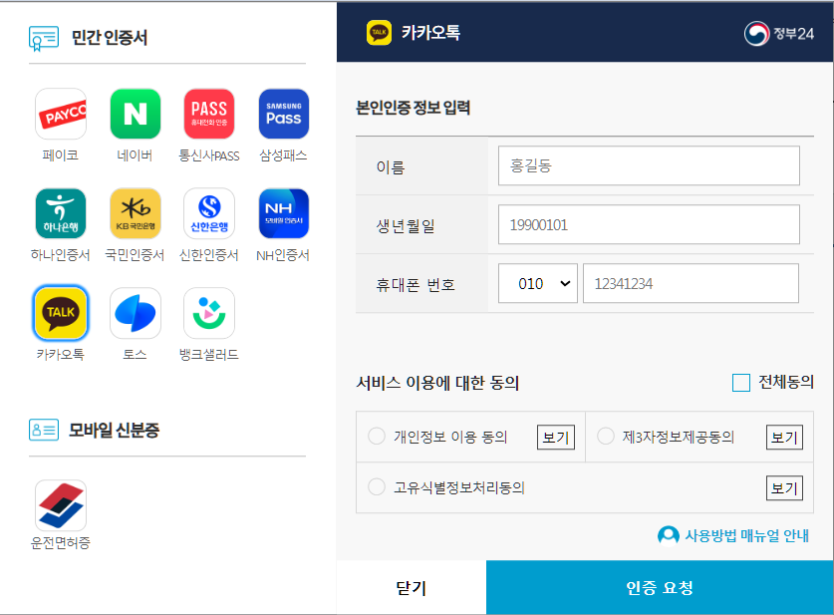Screen dimensions: 834x615
Task: Select the KB 국민인증서 icon
Action: (135, 210)
